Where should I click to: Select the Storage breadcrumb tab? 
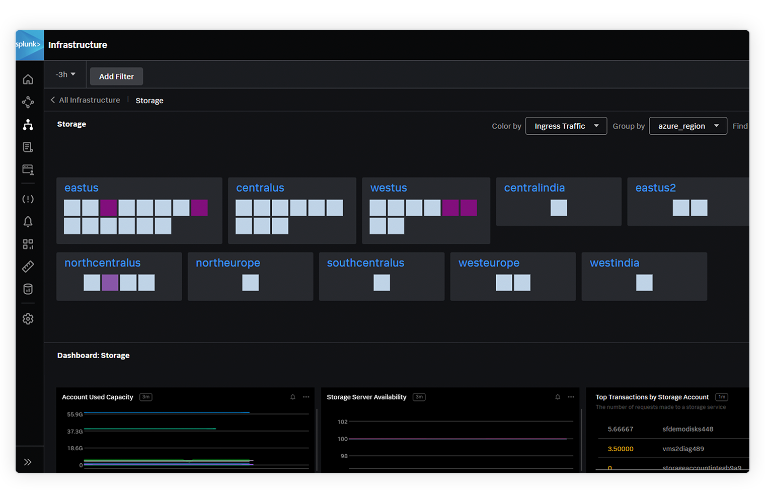[x=149, y=100]
